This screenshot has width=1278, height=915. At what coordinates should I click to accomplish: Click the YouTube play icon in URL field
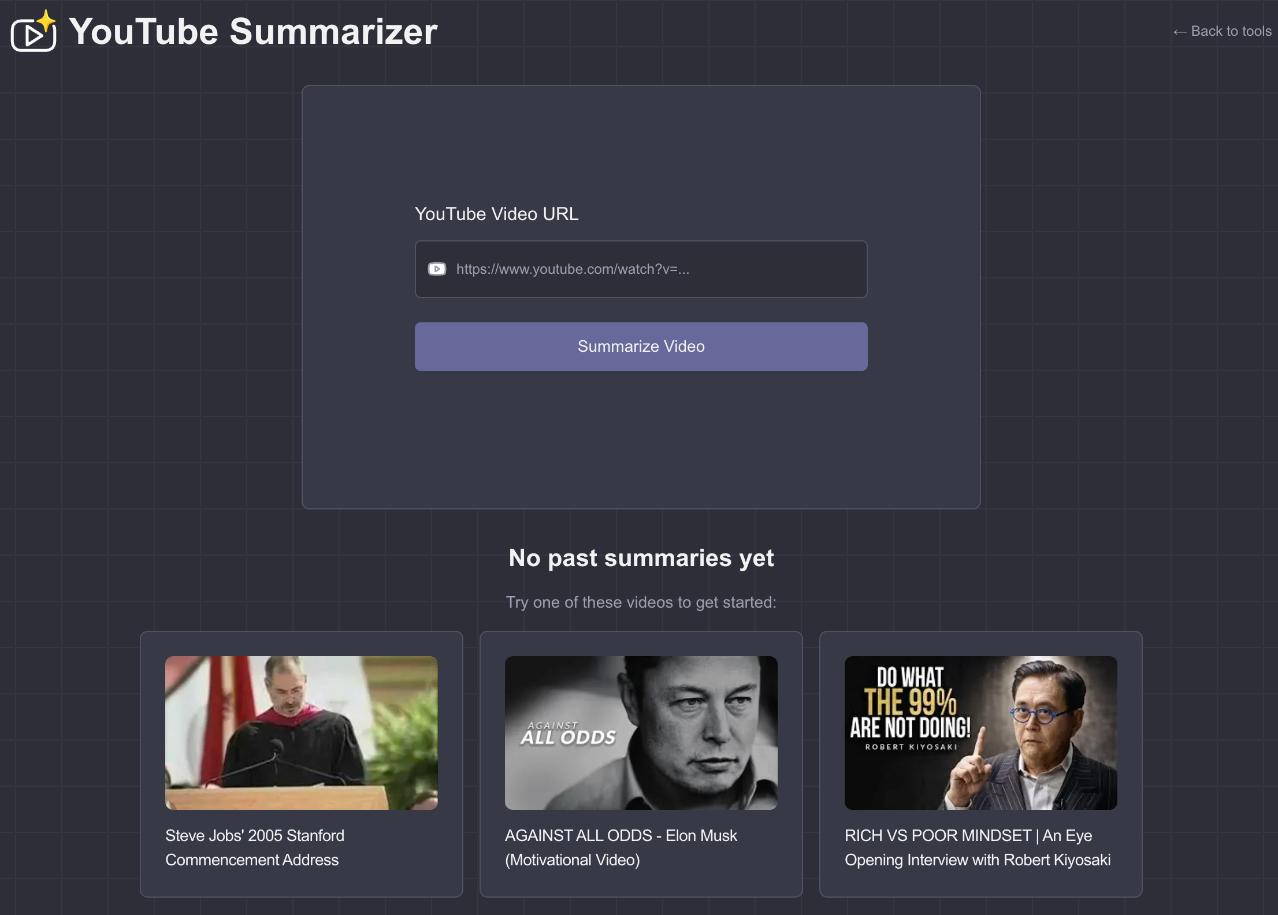pyautogui.click(x=437, y=269)
